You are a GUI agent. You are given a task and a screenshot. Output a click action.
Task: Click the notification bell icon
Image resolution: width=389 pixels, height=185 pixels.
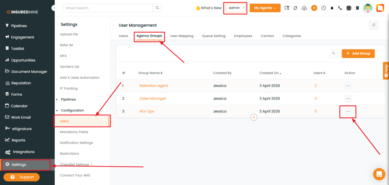(332, 8)
